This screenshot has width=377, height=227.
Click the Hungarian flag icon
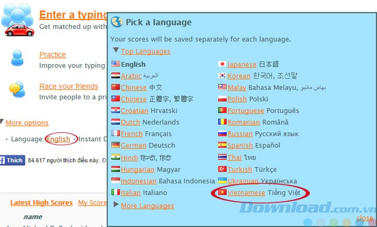[115, 169]
